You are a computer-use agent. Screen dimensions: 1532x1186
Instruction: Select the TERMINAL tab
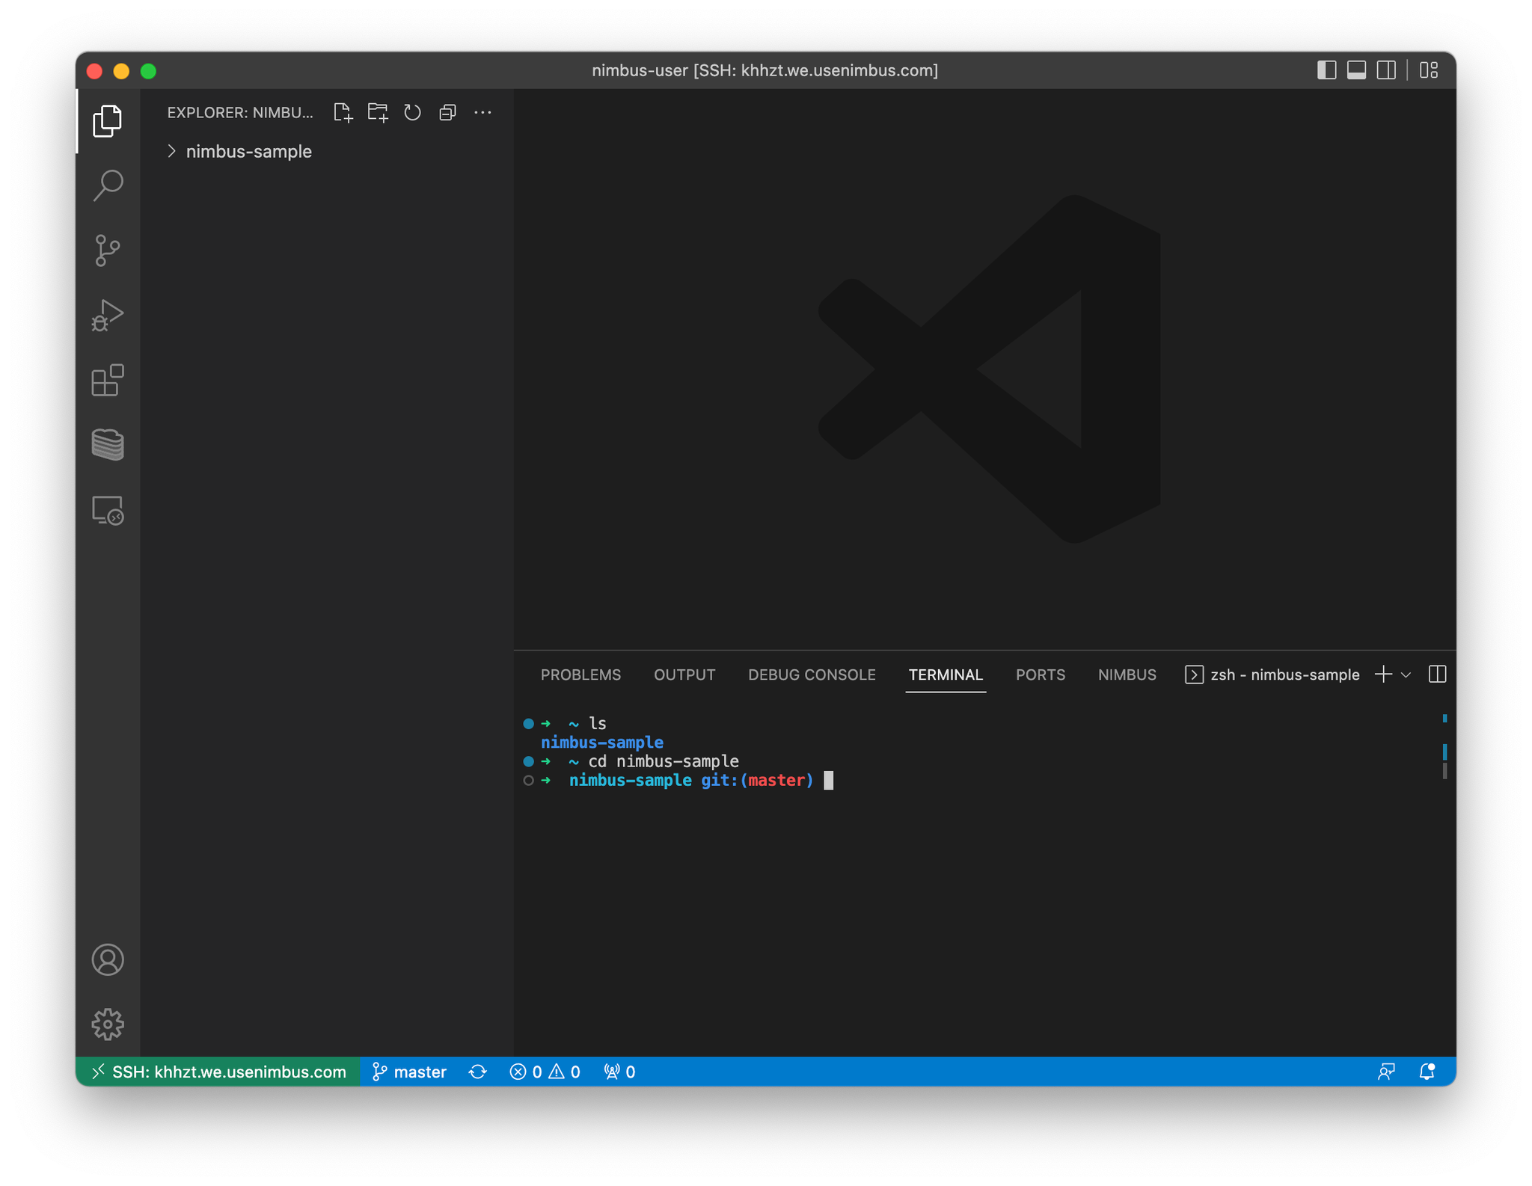(x=946, y=675)
